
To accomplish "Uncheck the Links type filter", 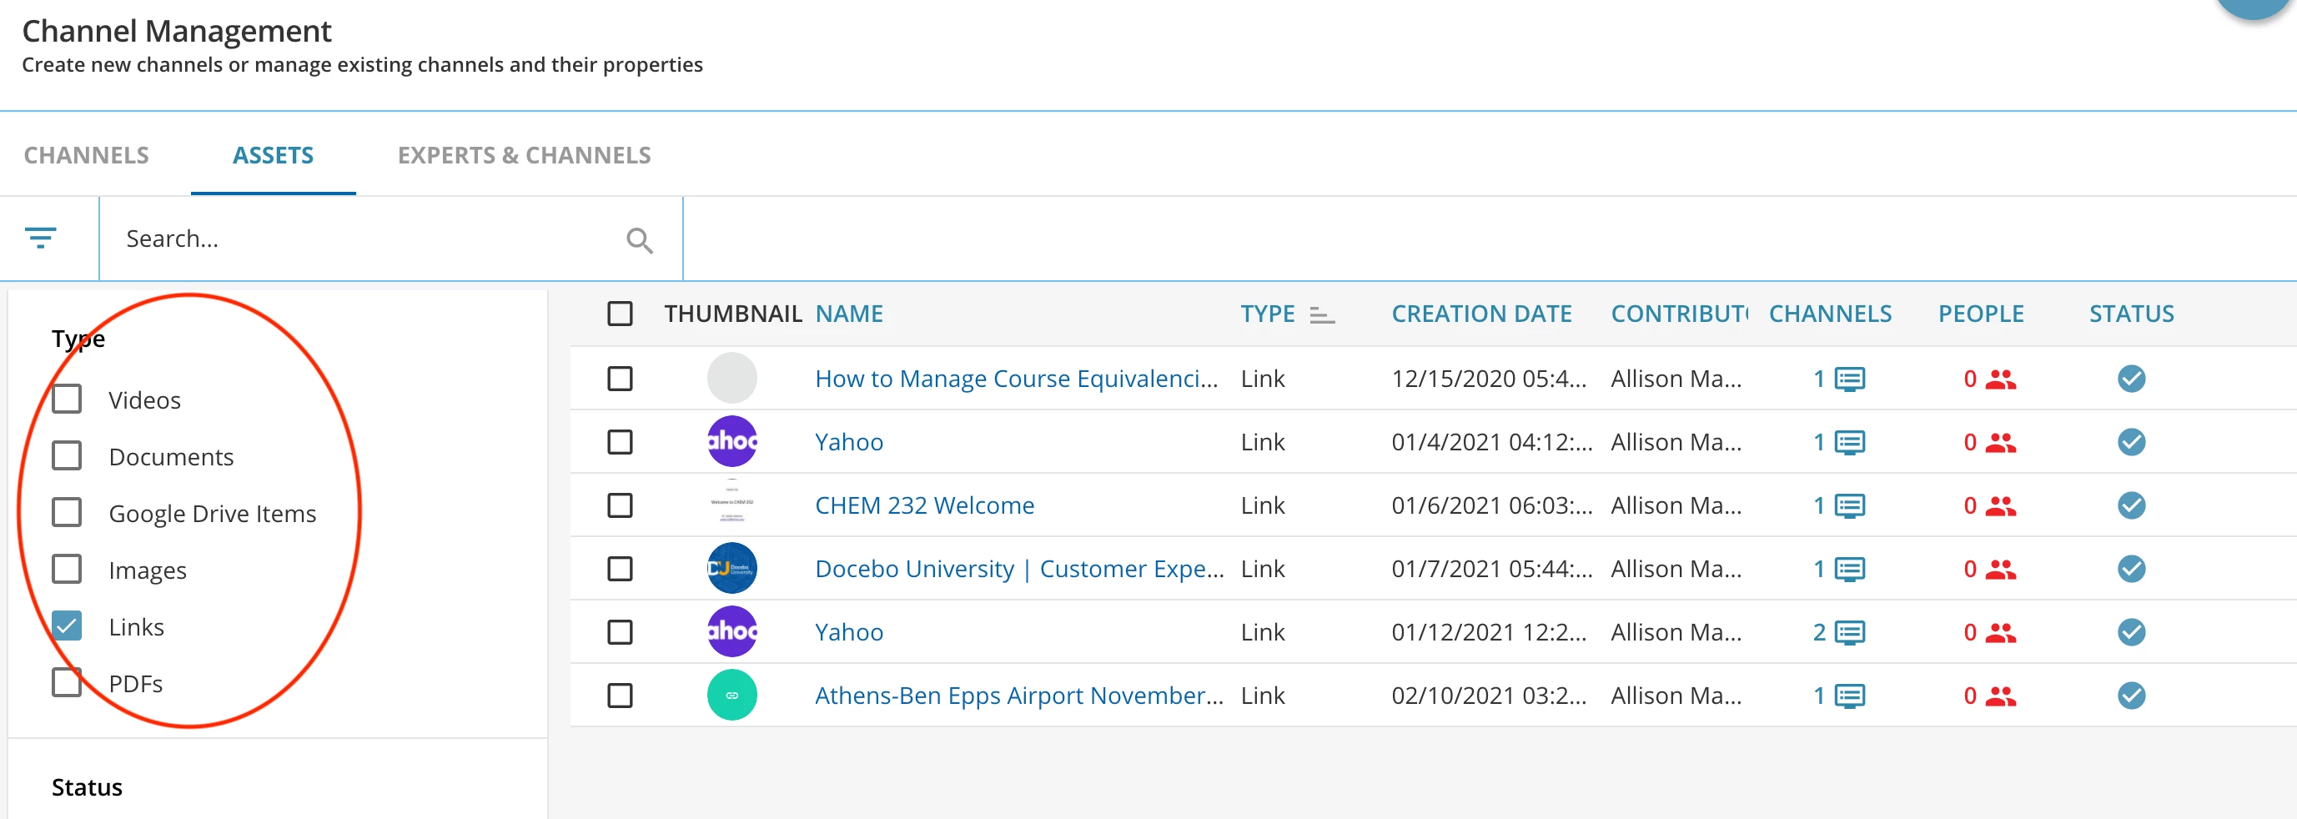I will (x=67, y=626).
